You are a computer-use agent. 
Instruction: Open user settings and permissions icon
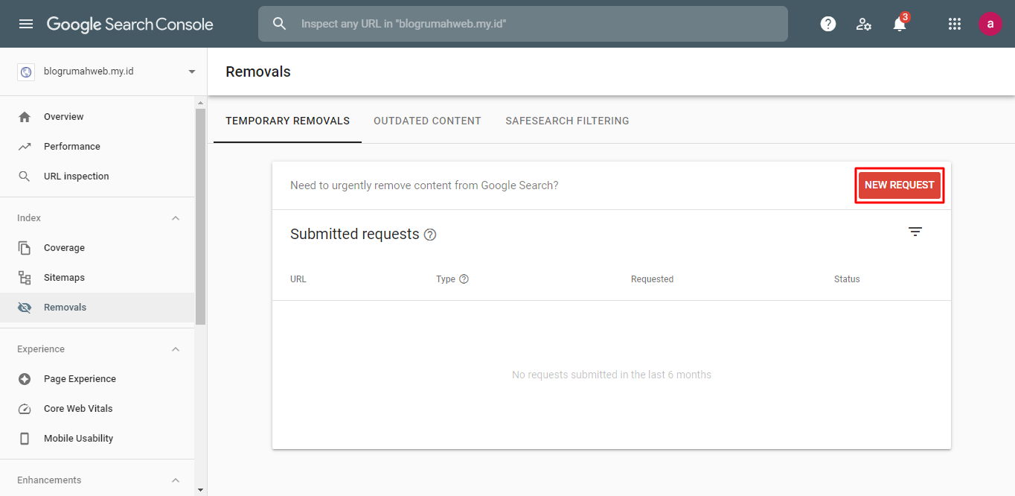(863, 24)
